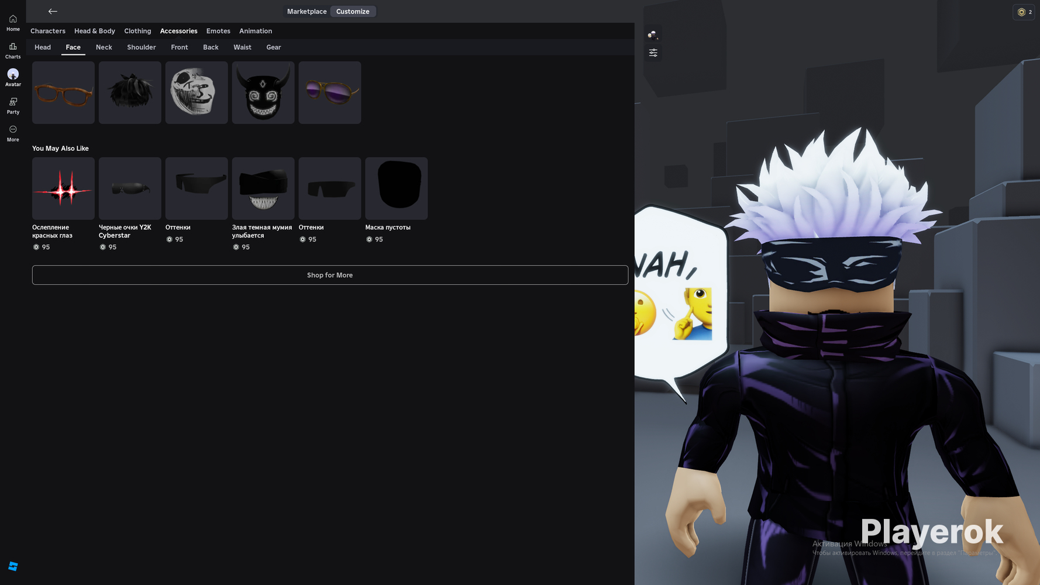Switch to the Marketplace tab

[x=307, y=12]
